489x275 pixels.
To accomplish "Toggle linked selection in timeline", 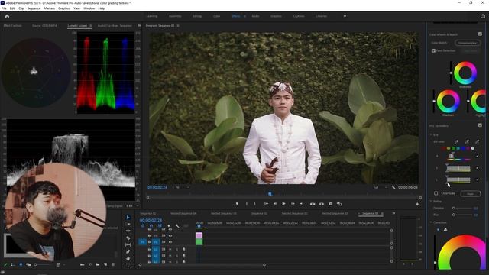I will [x=160, y=226].
